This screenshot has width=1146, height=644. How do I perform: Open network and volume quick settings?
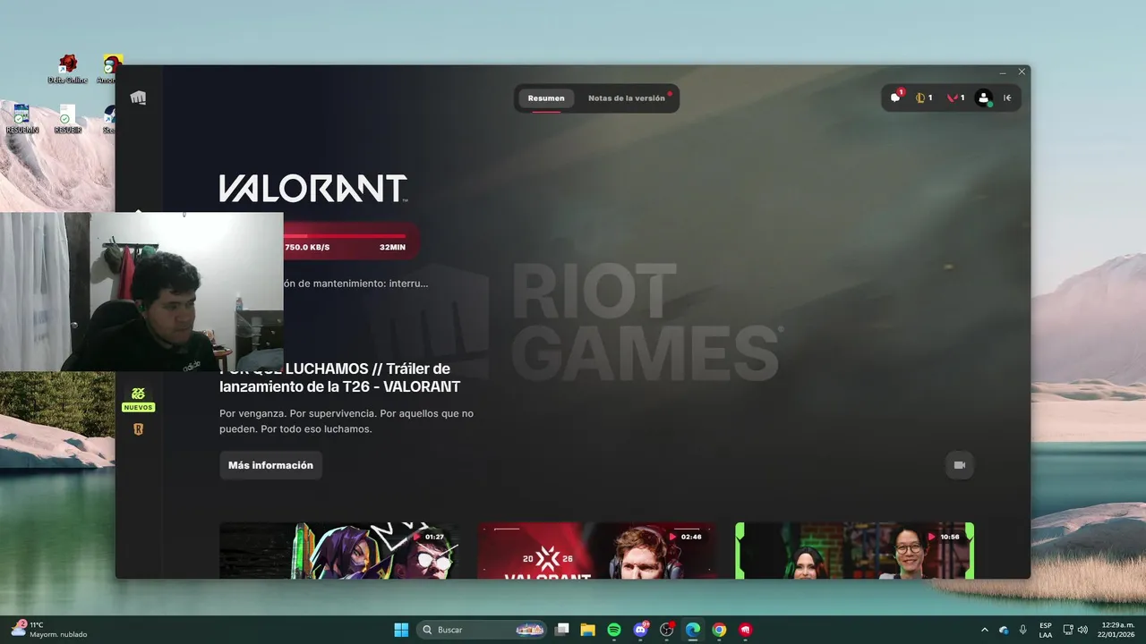click(1075, 630)
